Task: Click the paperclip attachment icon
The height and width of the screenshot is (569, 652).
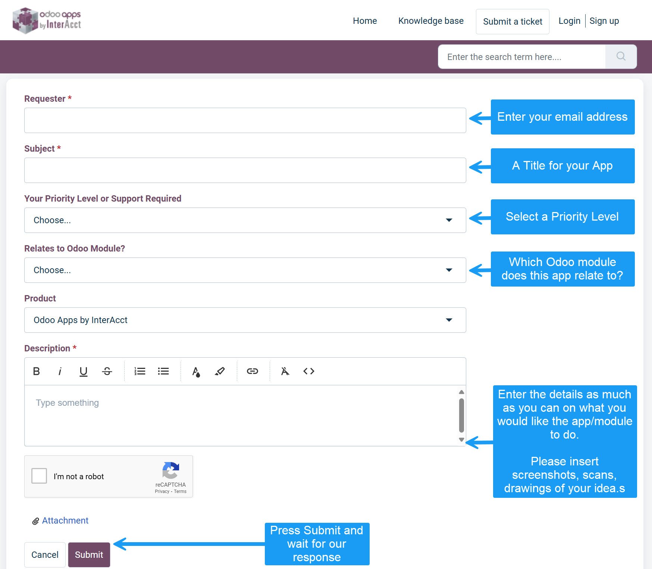Action: [35, 521]
